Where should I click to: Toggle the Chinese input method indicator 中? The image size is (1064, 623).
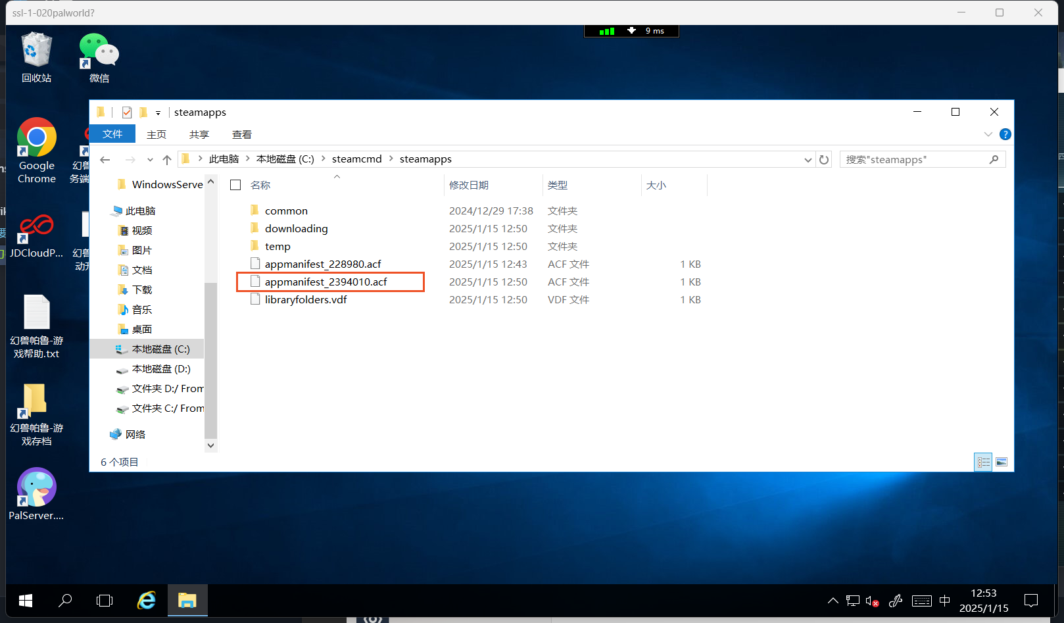pyautogui.click(x=945, y=600)
